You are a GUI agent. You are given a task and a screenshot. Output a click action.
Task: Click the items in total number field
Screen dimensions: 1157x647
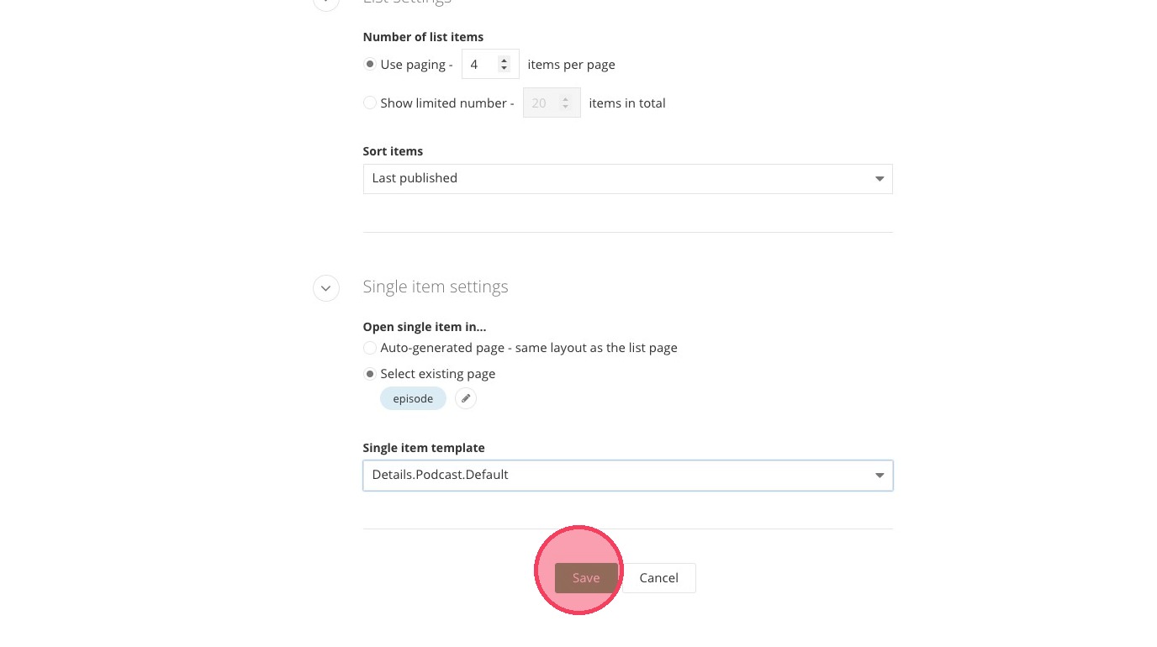tap(542, 103)
